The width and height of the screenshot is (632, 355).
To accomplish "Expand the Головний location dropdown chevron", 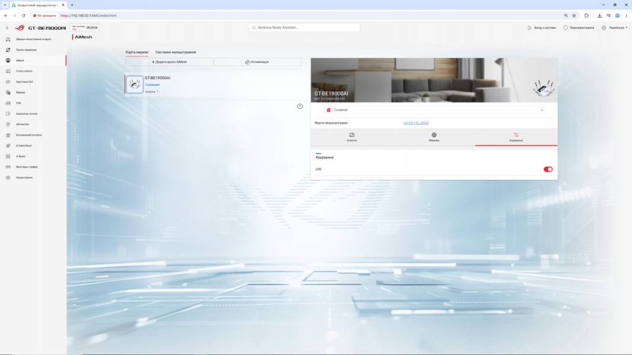I will tap(542, 110).
